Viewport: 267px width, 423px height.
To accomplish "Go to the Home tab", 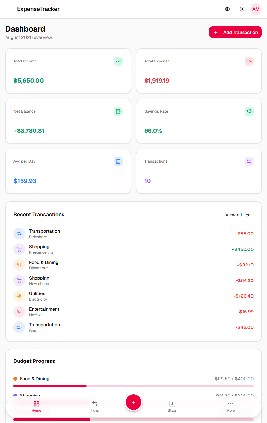I will (x=36, y=407).
